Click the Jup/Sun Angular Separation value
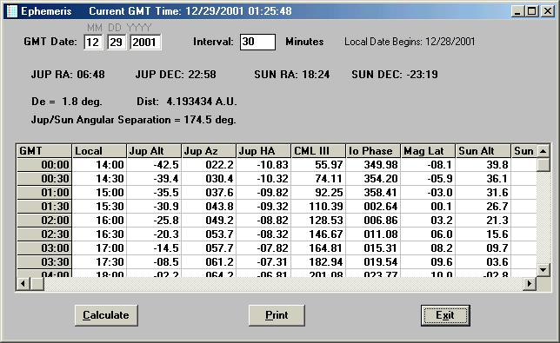Viewport: 560px width, 343px height. pyautogui.click(x=210, y=120)
